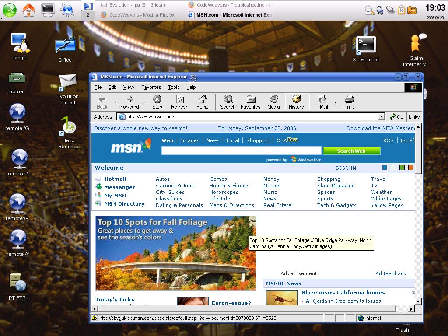Open the Hotmail link
448x336 pixels.
coord(115,179)
